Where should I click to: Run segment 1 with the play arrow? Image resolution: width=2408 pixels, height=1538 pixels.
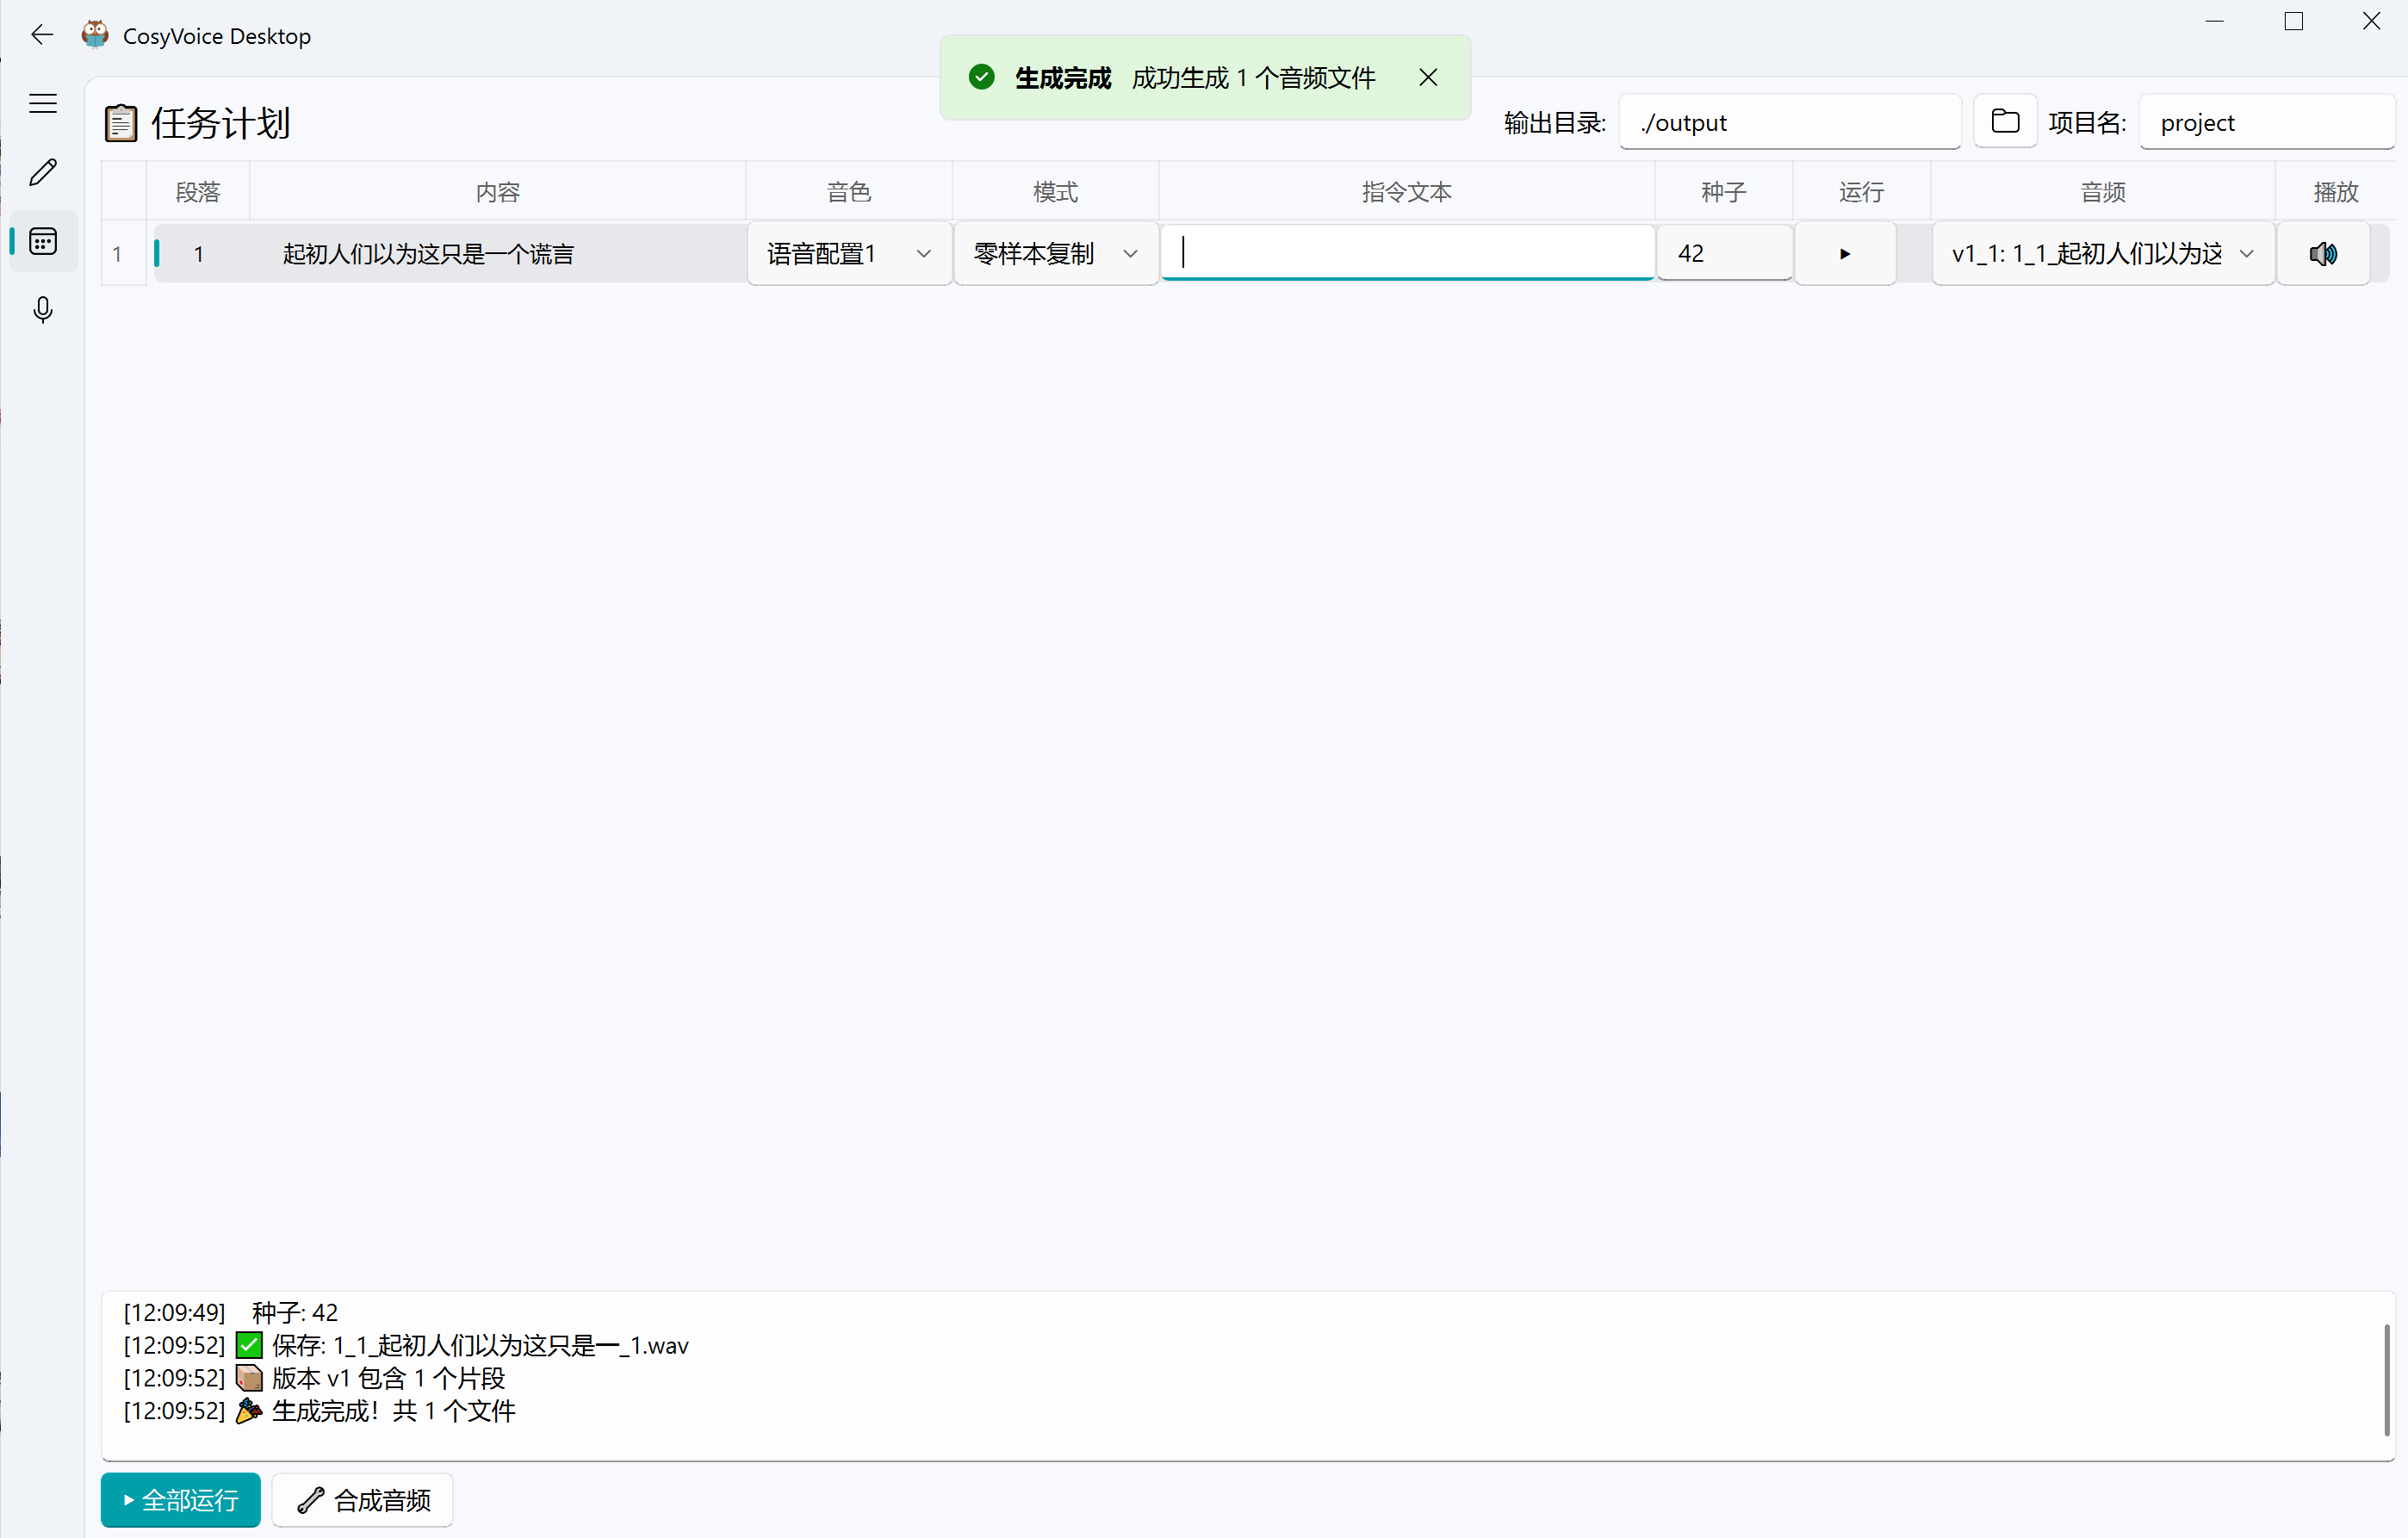tap(1844, 253)
